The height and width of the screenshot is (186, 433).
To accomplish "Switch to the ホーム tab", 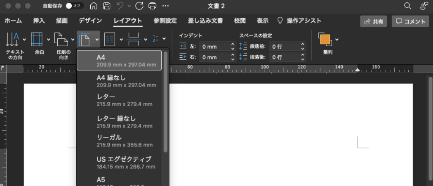I will [x=13, y=21].
